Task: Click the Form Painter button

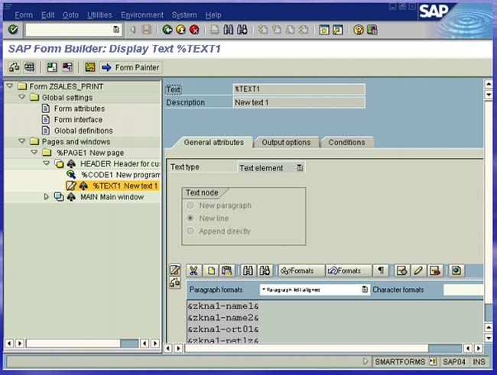Action: click(131, 67)
